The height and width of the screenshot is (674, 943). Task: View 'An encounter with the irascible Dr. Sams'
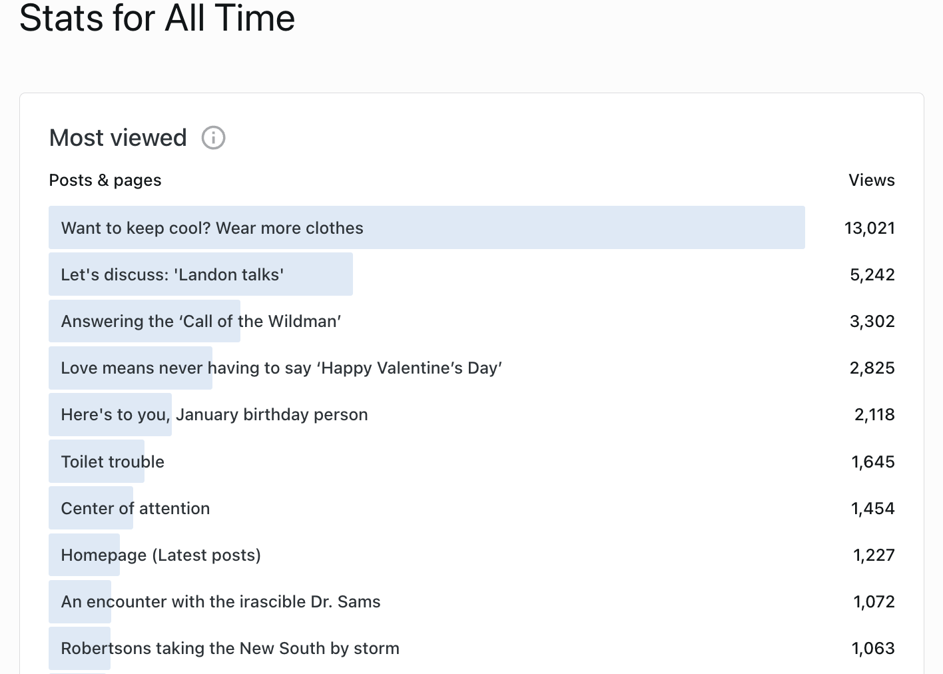tap(220, 602)
